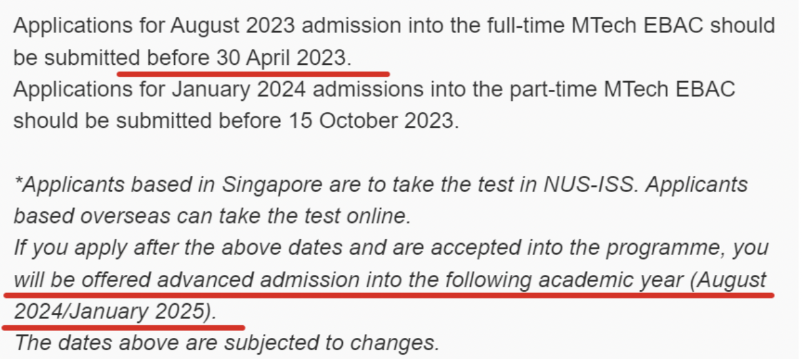Click the deadline text "30 April 2023"
Screen dimensions: 803x359
281,58
